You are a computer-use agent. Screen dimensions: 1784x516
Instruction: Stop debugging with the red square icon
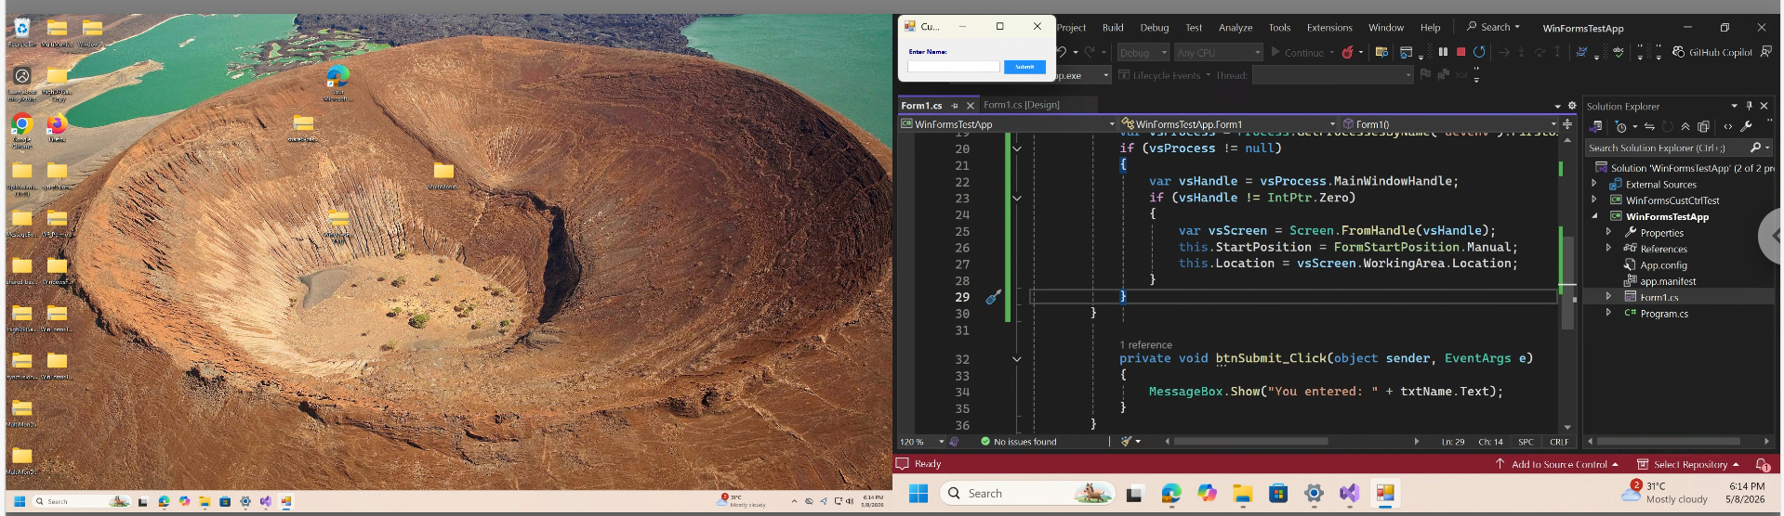coord(1460,52)
